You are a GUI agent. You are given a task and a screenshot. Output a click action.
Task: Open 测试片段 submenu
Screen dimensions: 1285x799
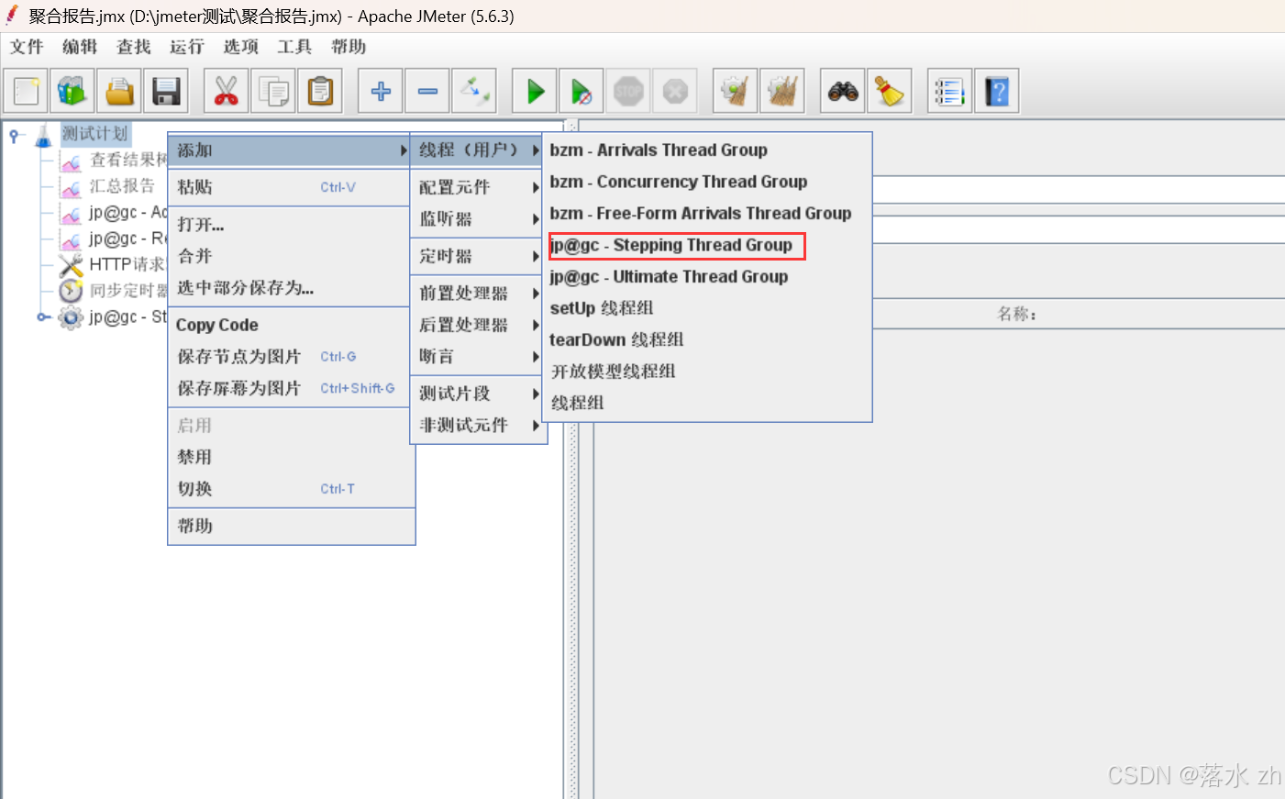(478, 394)
